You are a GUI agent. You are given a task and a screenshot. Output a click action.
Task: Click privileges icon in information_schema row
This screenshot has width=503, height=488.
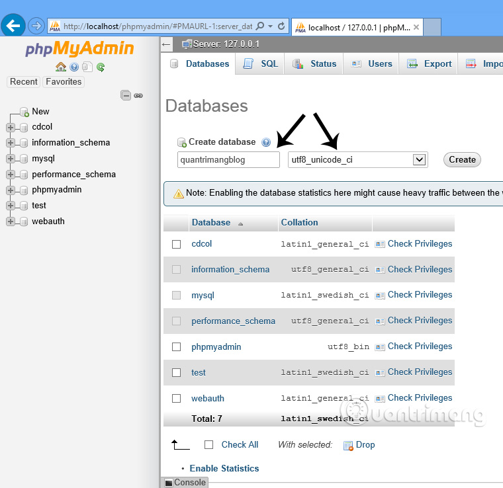pyautogui.click(x=380, y=270)
